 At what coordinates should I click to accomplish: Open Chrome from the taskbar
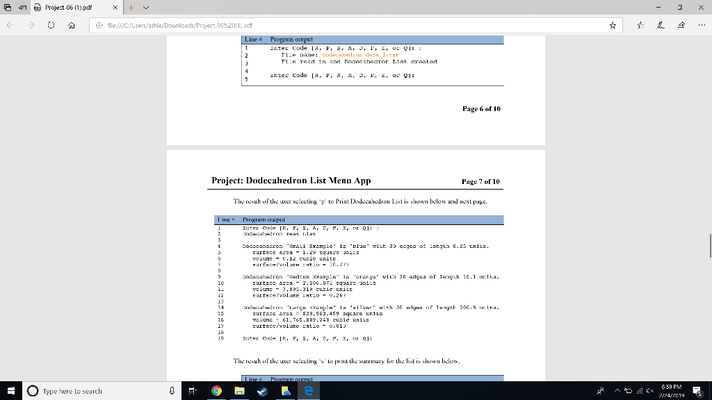pyautogui.click(x=216, y=390)
